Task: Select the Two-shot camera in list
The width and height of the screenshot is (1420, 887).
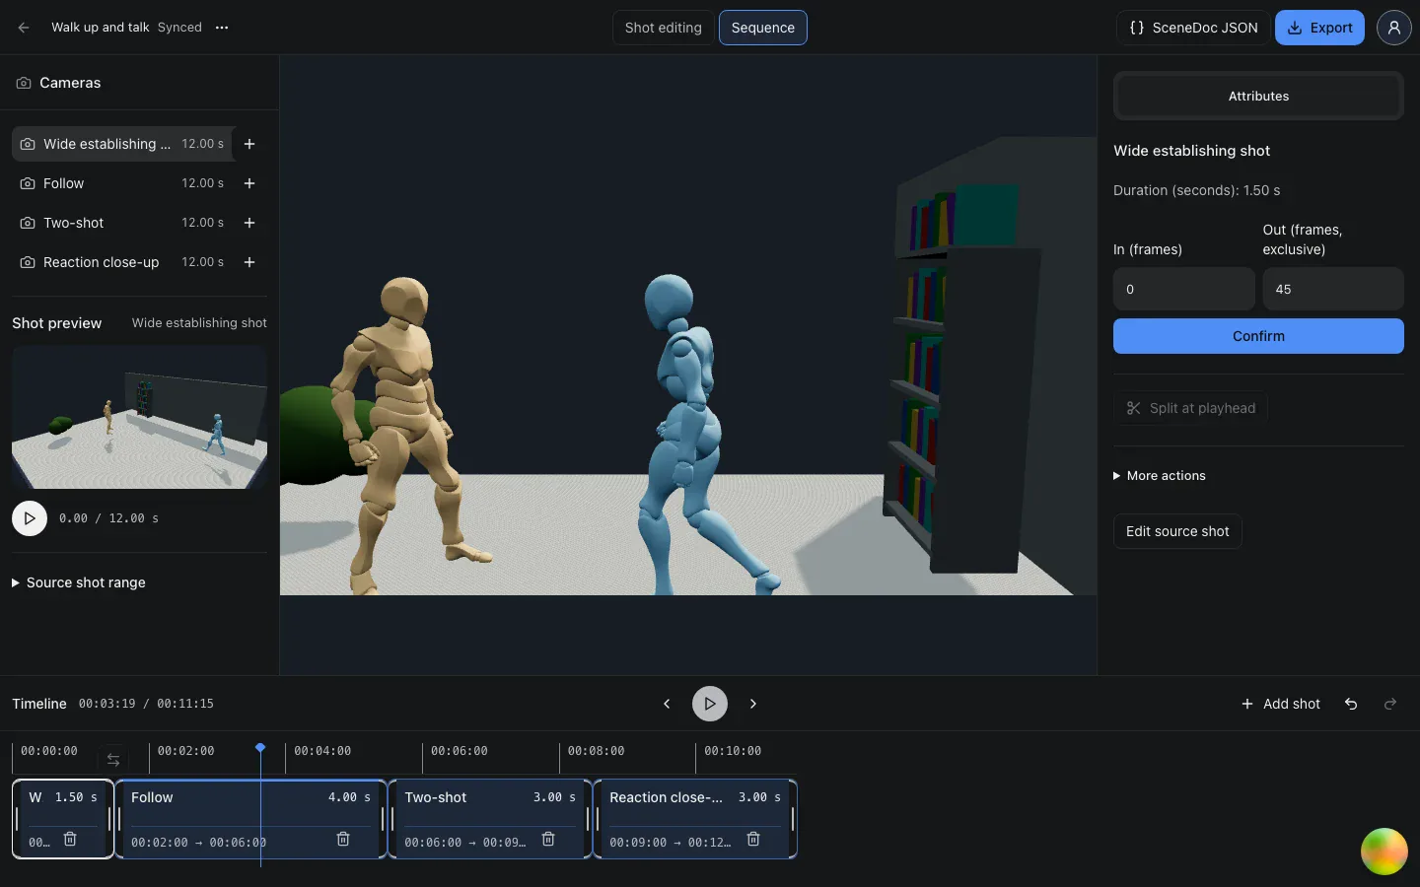Action: [123, 223]
